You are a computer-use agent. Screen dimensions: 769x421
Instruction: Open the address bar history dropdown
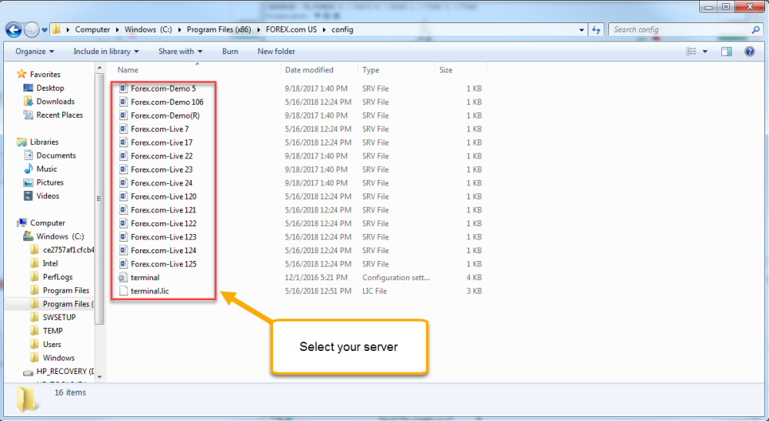[581, 30]
